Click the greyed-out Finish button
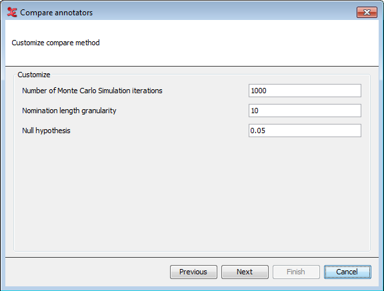Viewport: 384px width, 291px height. click(x=296, y=272)
